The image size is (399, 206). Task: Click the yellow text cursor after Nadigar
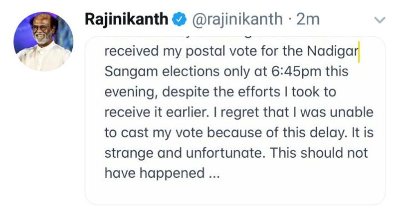(360, 52)
